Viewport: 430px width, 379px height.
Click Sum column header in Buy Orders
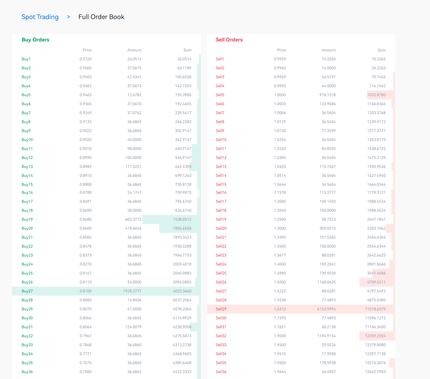tap(187, 50)
